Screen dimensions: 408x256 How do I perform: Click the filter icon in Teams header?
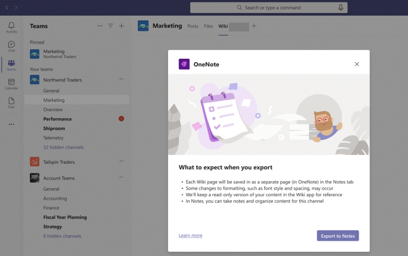coord(111,26)
